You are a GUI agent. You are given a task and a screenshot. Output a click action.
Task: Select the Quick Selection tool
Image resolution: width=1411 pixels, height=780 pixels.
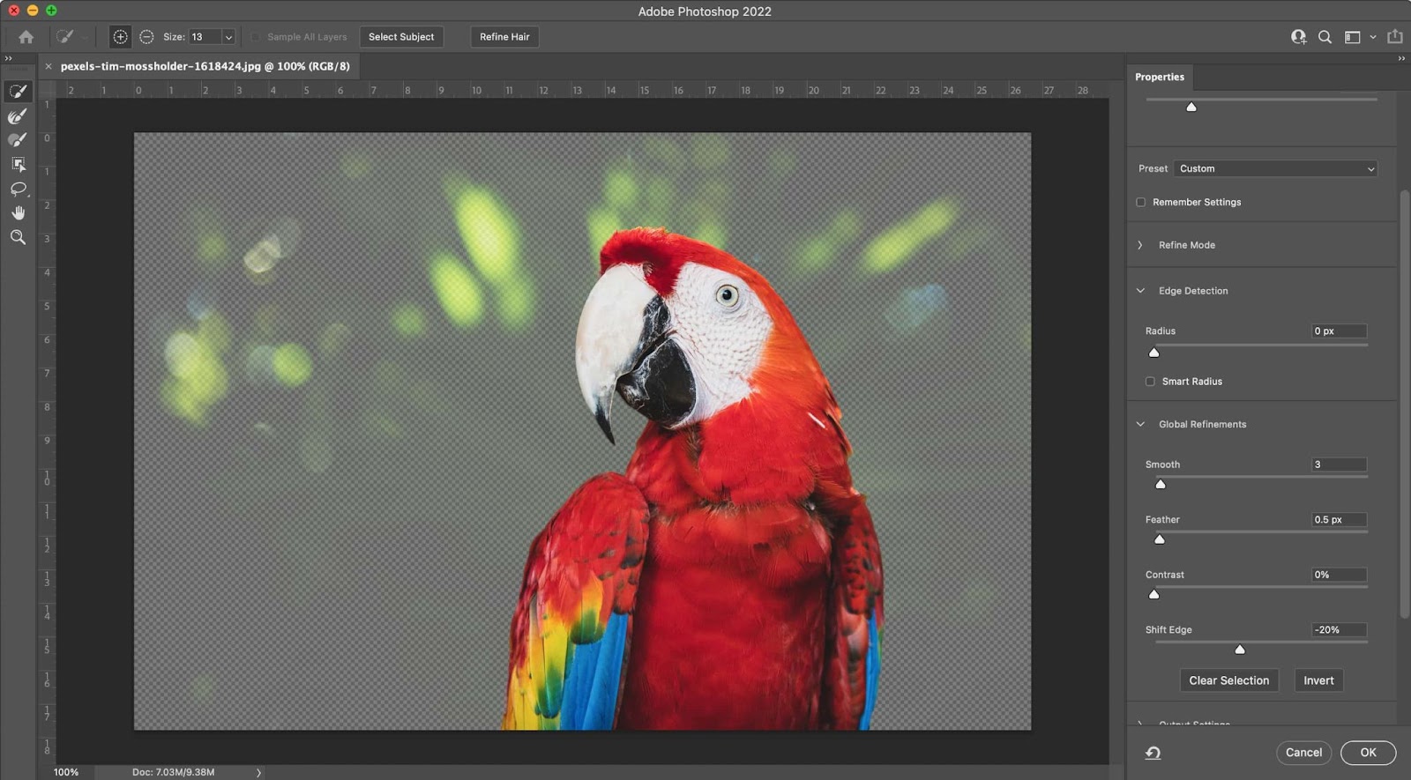18,92
